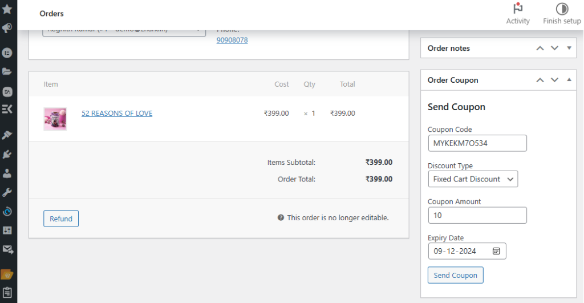Click the Send Coupon button
The image size is (584, 303).
tap(455, 275)
